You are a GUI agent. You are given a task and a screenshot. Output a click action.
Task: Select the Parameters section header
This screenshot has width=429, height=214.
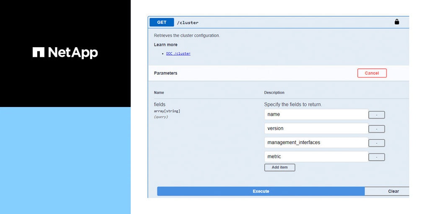(x=165, y=73)
